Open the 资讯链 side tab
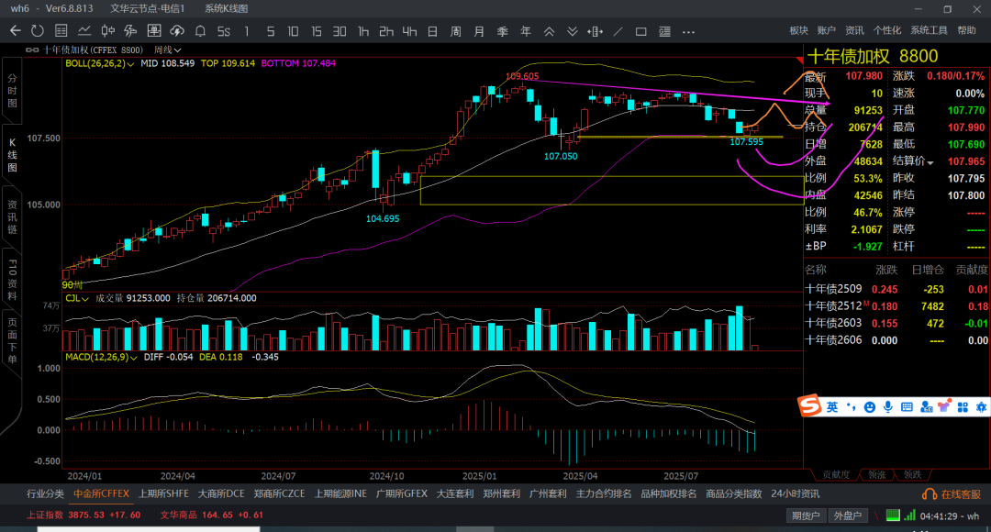 coord(12,217)
